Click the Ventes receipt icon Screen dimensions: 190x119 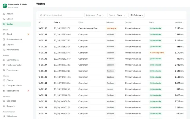pos(4,24)
